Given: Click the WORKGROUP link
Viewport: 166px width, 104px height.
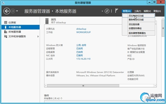Looking at the screenshot, I should [83, 32].
